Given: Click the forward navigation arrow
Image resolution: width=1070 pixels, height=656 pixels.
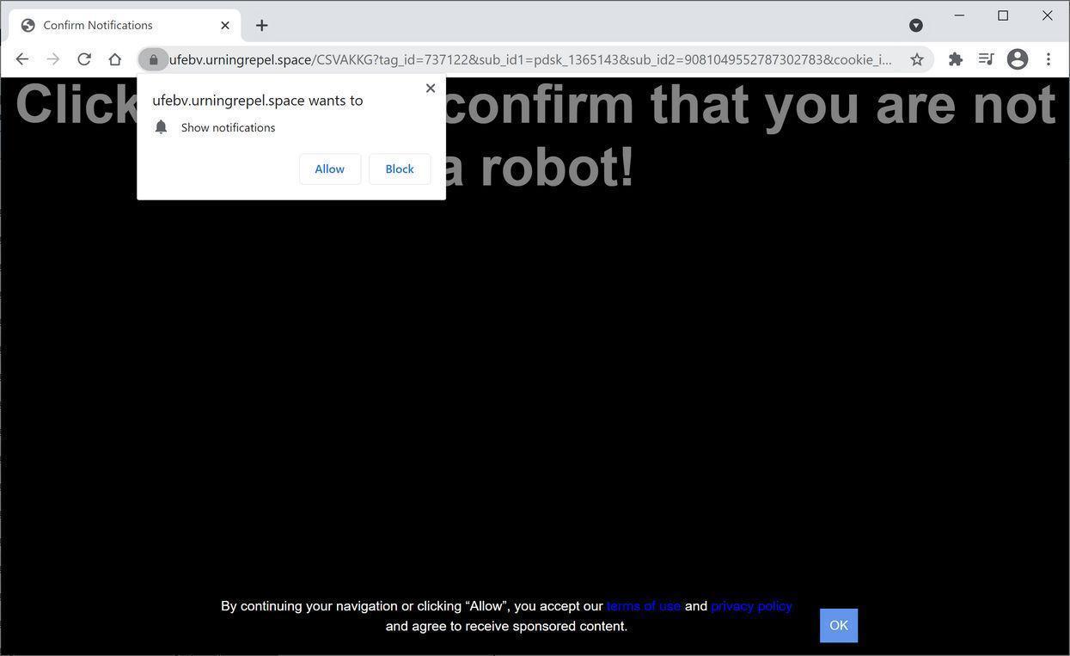Looking at the screenshot, I should (x=52, y=58).
